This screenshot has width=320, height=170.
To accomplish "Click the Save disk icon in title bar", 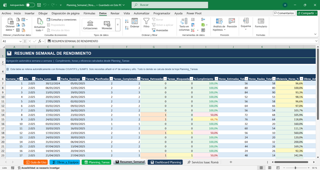I will 39,5.
